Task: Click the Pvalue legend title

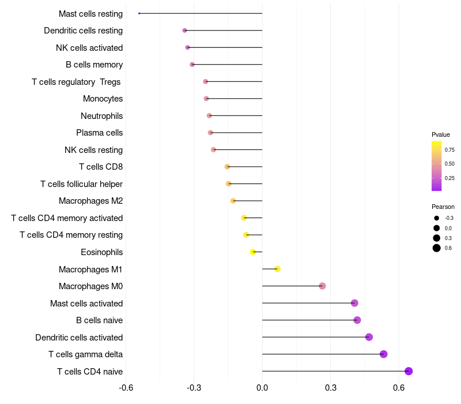Action: tap(441, 134)
